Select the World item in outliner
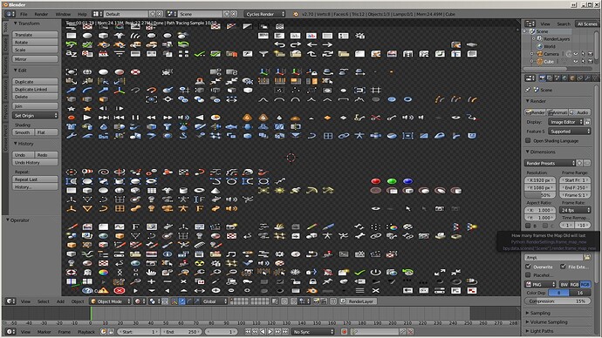 coord(550,46)
